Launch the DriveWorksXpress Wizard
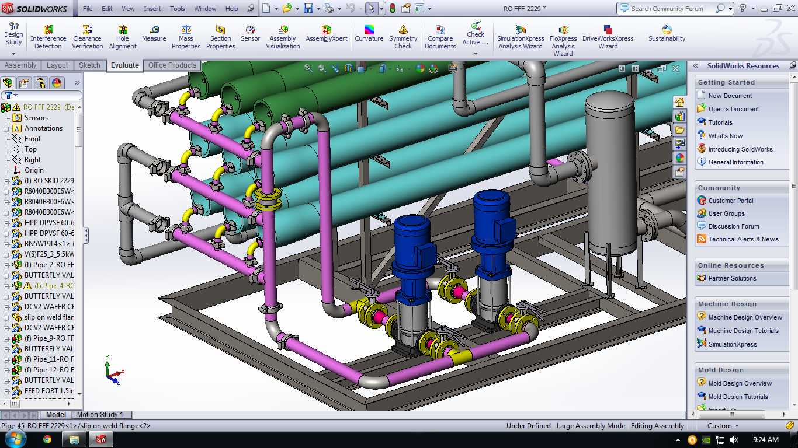The height and width of the screenshot is (448, 798). (608, 37)
